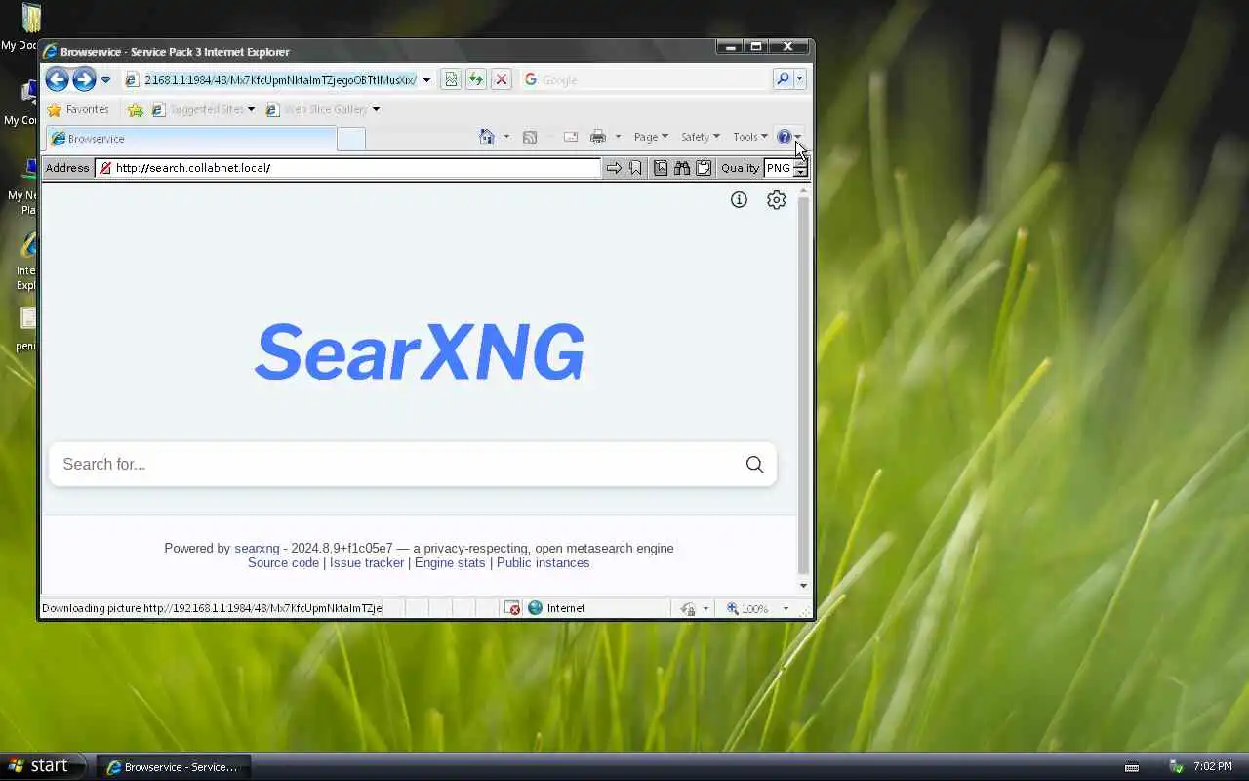
Task: Expand the Print dropdown arrow
Action: [x=617, y=137]
